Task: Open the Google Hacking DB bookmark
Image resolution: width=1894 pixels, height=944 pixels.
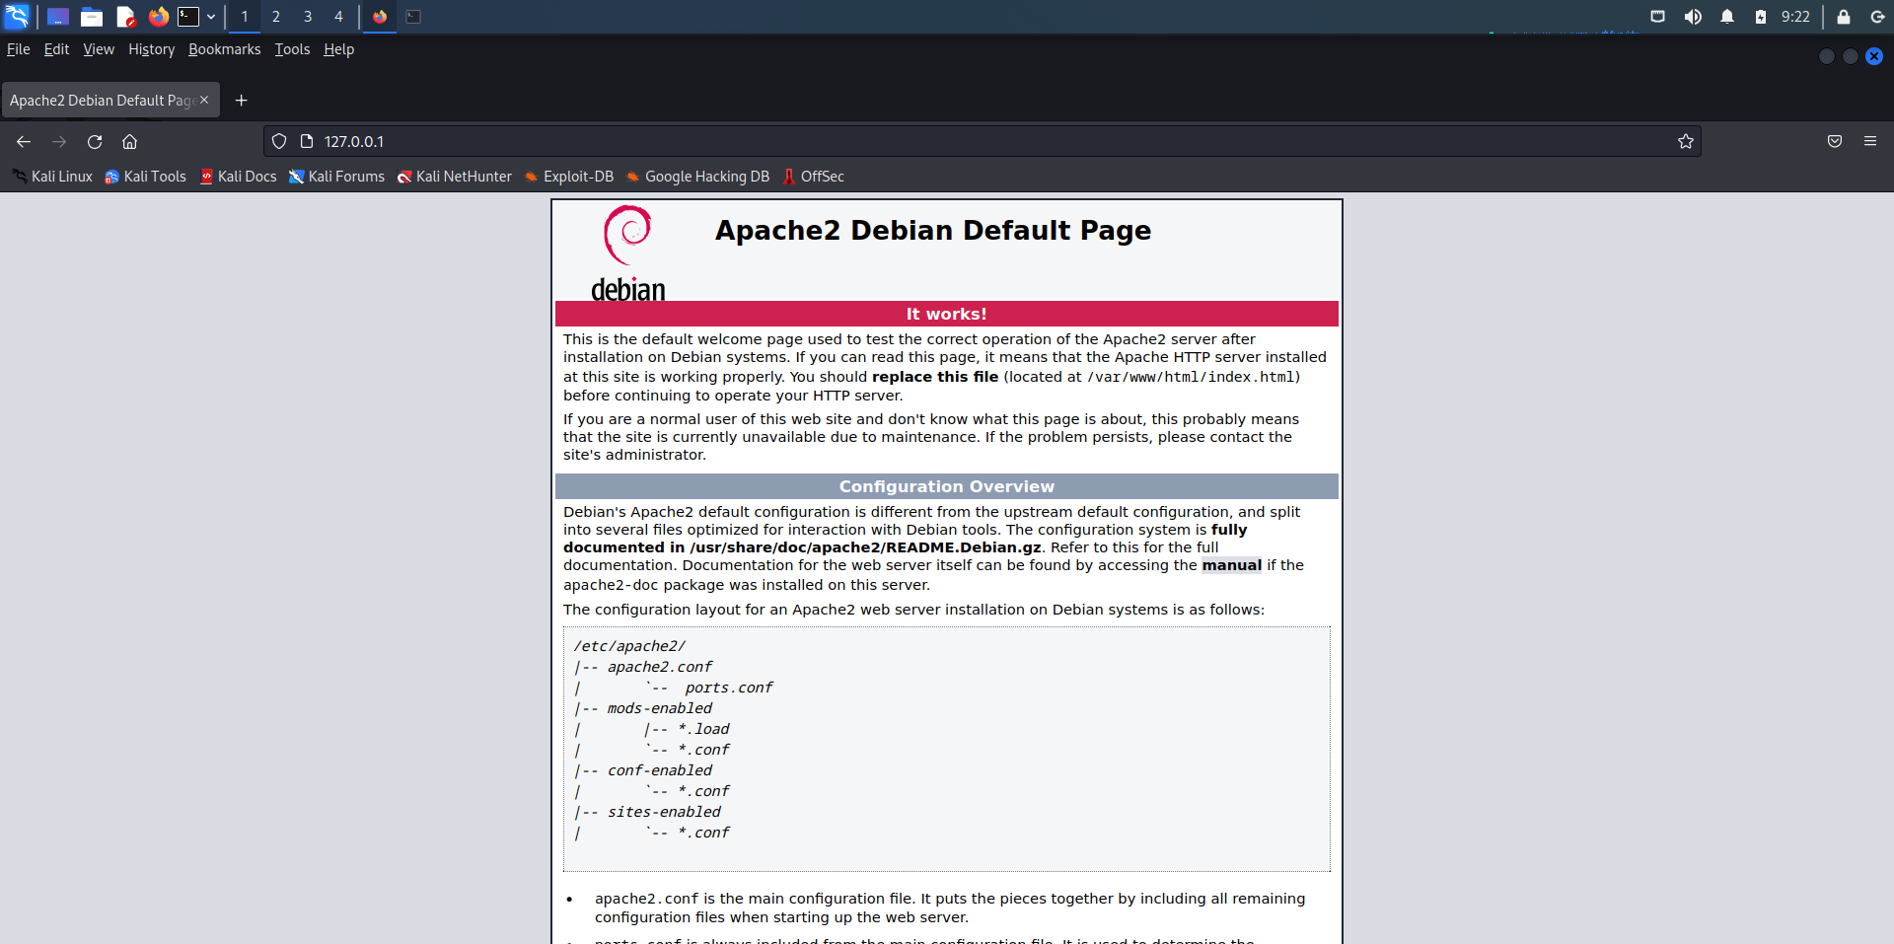Action: 697,177
